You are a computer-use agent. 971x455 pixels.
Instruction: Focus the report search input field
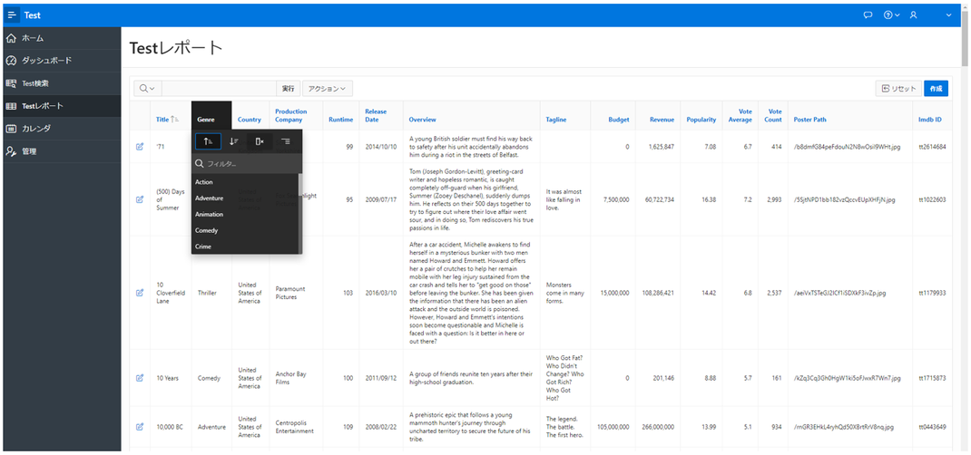pos(219,89)
